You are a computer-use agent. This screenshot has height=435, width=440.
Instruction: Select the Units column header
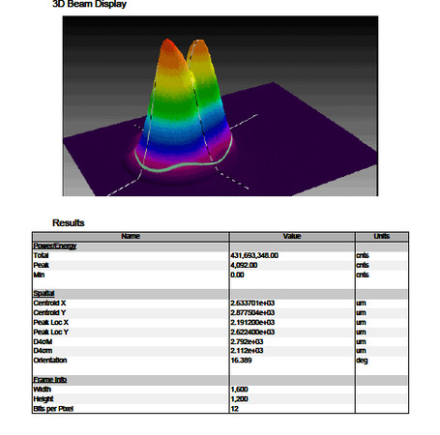coord(382,236)
